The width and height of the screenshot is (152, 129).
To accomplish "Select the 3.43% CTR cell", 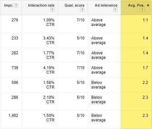I will click(x=49, y=40).
